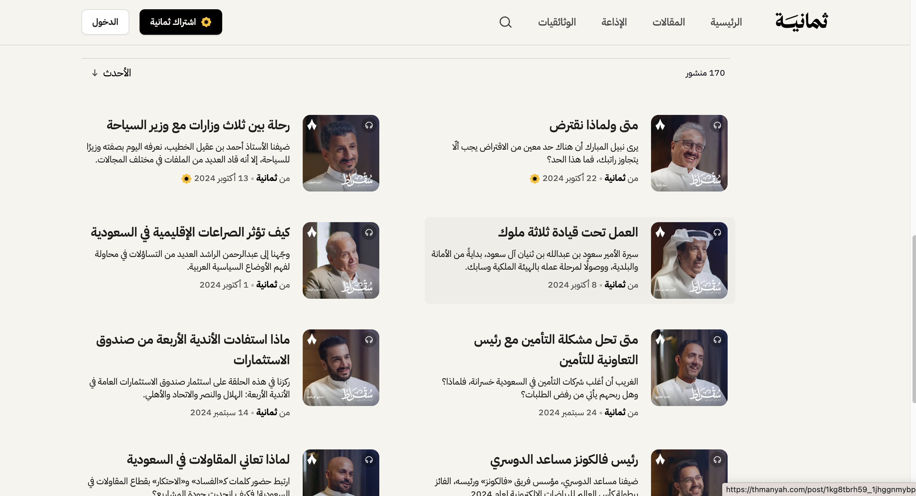Click description starting ركزنا في هذه الحلقة
Image resolution: width=916 pixels, height=496 pixels.
[189, 388]
